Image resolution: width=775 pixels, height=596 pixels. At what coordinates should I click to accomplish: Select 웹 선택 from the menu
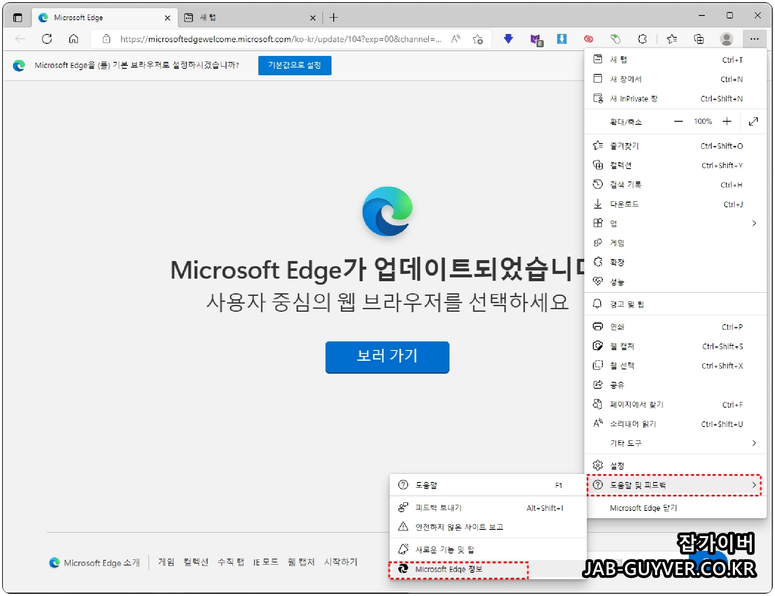[x=675, y=366]
